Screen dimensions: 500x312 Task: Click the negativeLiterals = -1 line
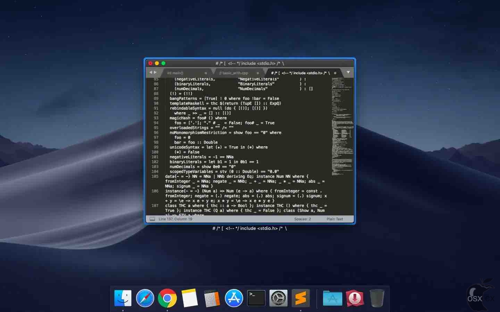[201, 157]
